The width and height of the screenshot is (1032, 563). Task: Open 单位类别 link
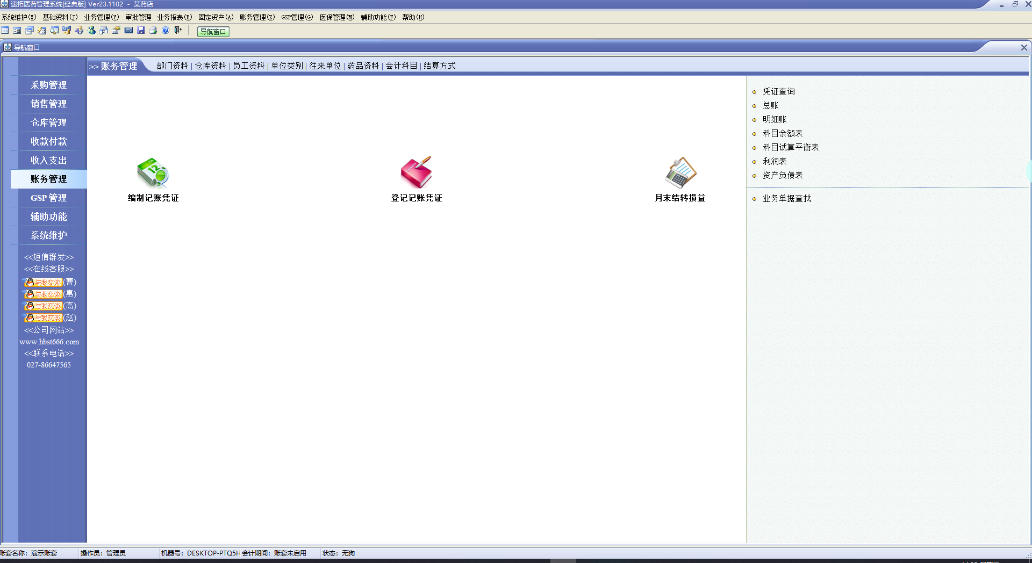(287, 66)
